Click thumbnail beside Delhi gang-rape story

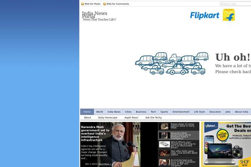coord(164,153)
